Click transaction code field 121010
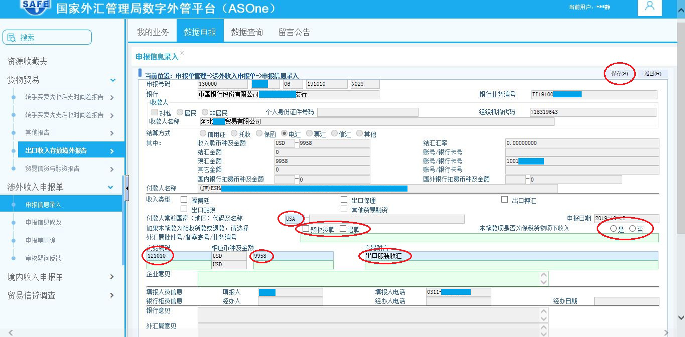This screenshot has height=337, width=685. click(x=178, y=256)
